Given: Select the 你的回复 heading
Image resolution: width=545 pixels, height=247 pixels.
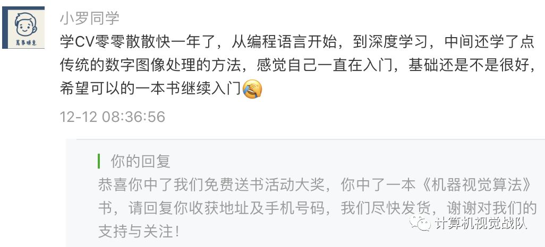Looking at the screenshot, I should point(140,161).
